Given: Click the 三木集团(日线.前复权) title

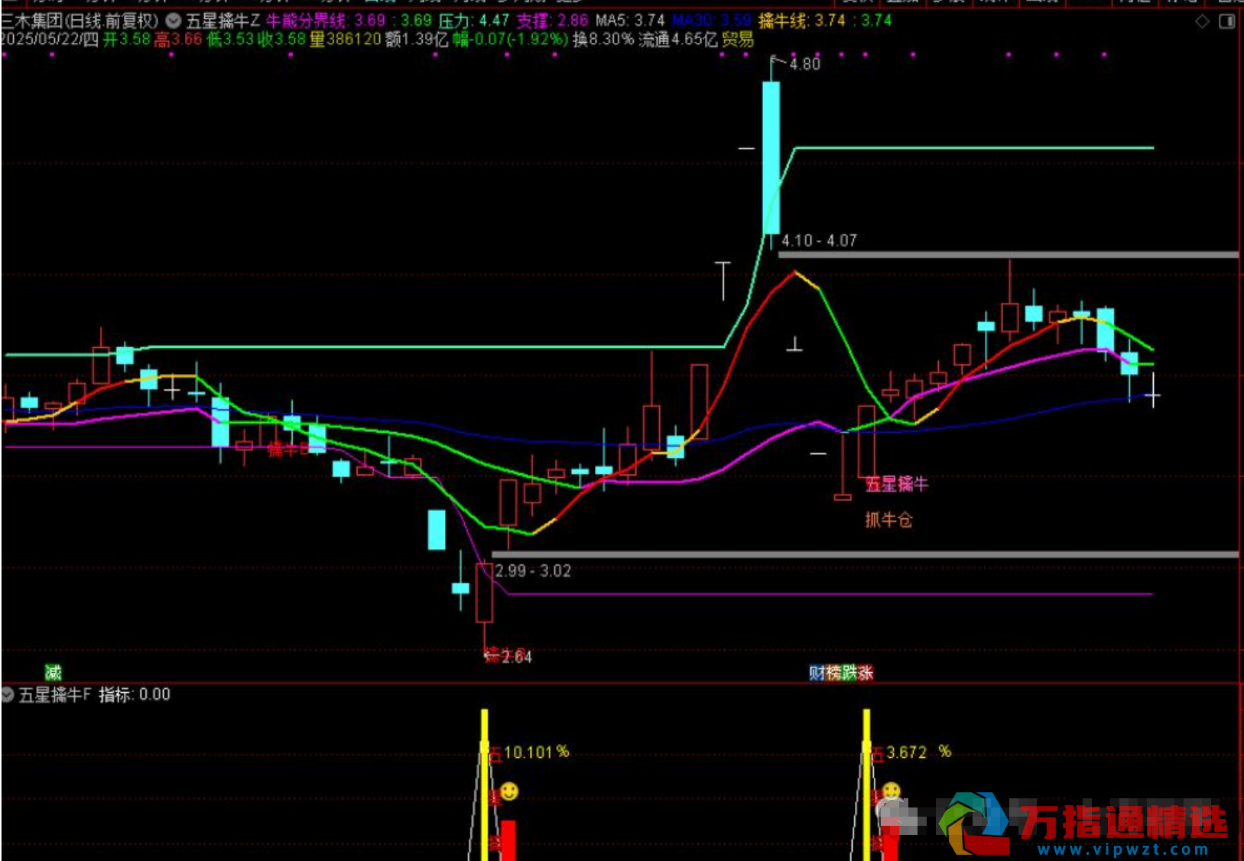Looking at the screenshot, I should (x=80, y=21).
